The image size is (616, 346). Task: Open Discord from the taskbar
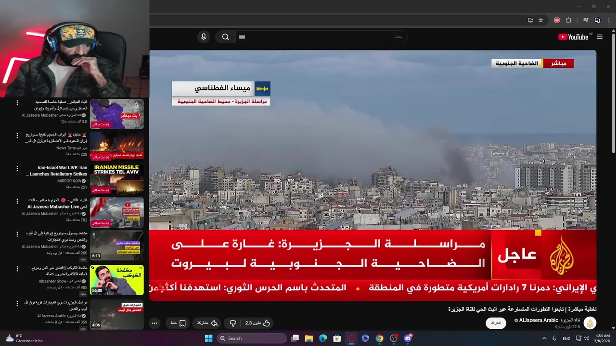click(408, 338)
